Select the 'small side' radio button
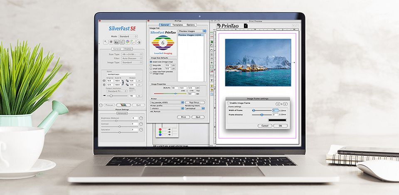Screen dimensions: 399x195 [151, 68]
